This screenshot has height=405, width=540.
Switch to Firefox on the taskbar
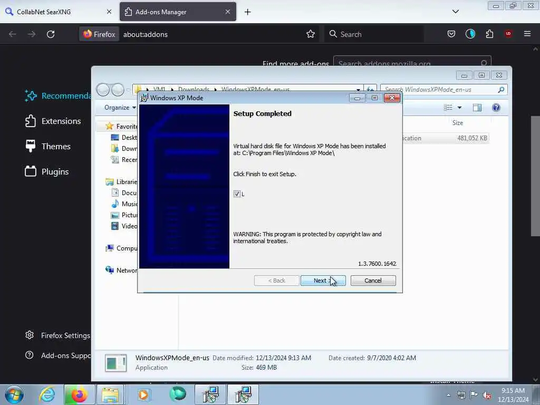click(x=79, y=394)
